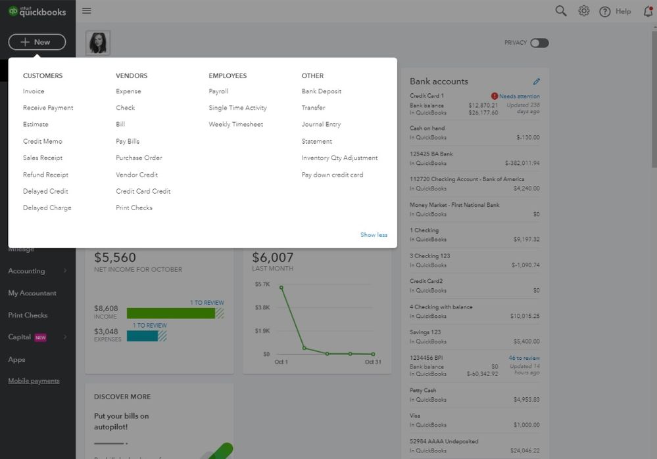
Task: Choose Sales Receipt
Action: [43, 158]
